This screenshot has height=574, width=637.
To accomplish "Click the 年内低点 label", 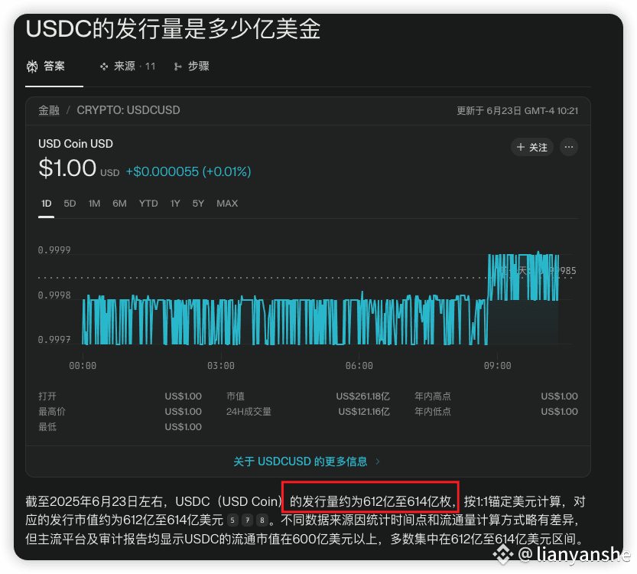I will 433,412.
